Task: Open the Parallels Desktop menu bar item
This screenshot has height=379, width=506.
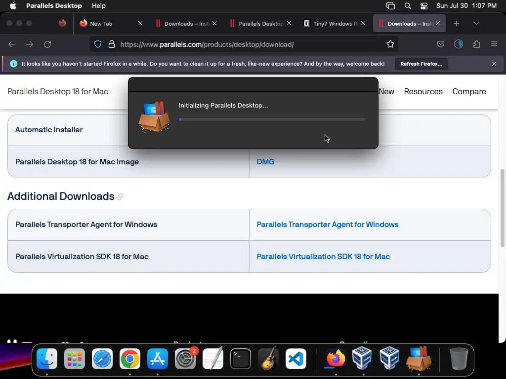Action: coord(54,6)
